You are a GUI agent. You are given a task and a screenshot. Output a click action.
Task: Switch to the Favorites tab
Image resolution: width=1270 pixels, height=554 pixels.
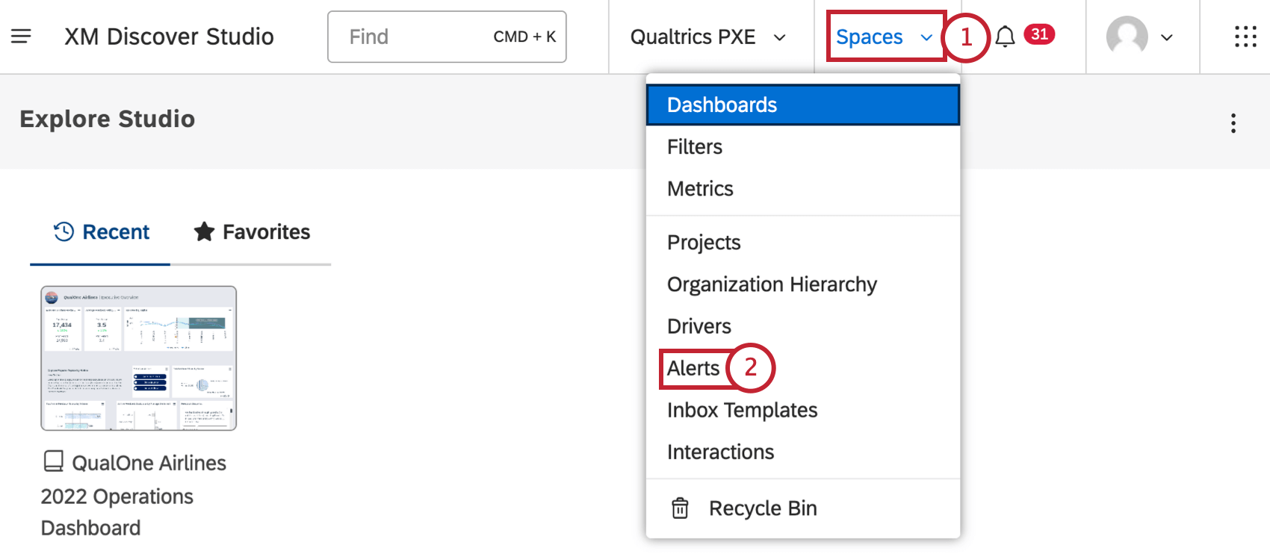pyautogui.click(x=252, y=232)
